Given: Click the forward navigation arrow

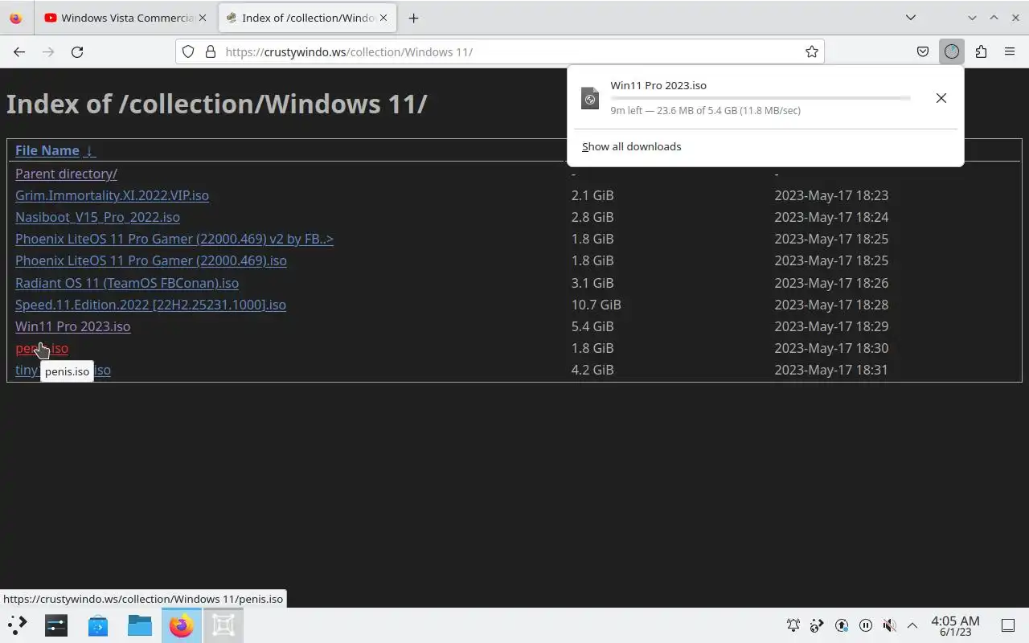Looking at the screenshot, I should 48,51.
